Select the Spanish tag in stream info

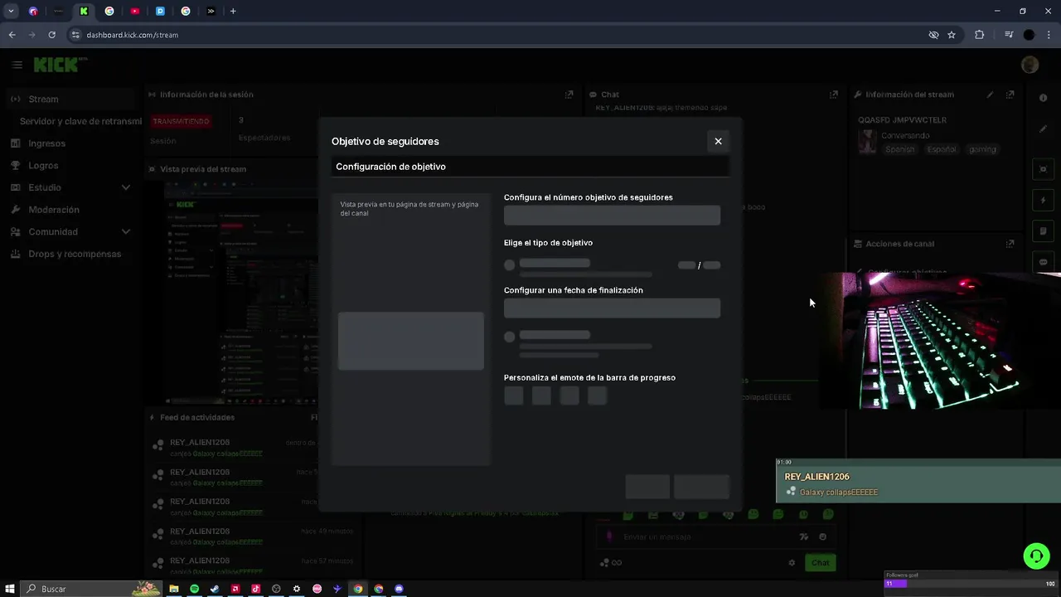pyautogui.click(x=899, y=149)
